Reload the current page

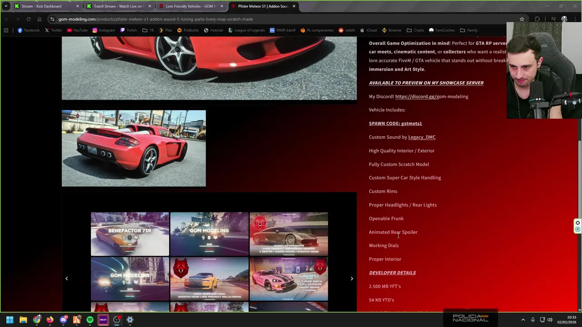click(x=28, y=19)
